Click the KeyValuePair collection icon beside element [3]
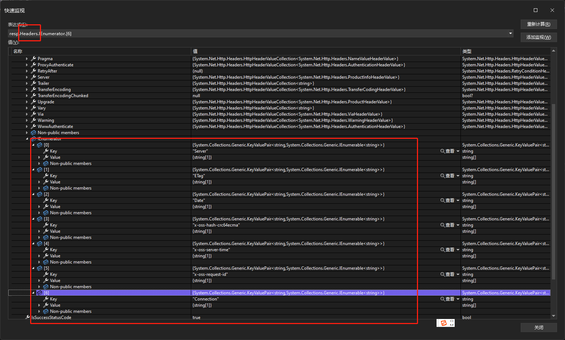This screenshot has width=565, height=340. [39, 219]
